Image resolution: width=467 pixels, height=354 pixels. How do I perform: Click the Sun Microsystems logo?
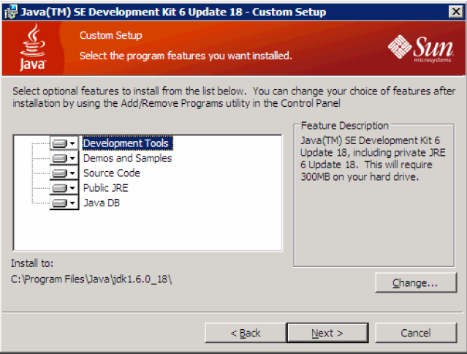pyautogui.click(x=421, y=48)
